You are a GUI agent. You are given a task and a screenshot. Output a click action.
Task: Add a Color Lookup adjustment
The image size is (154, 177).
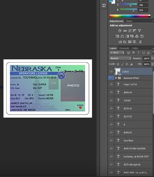[x=142, y=36]
